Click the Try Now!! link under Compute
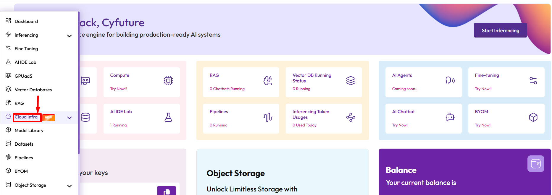Screen dimensions: 552x195 click(x=118, y=89)
